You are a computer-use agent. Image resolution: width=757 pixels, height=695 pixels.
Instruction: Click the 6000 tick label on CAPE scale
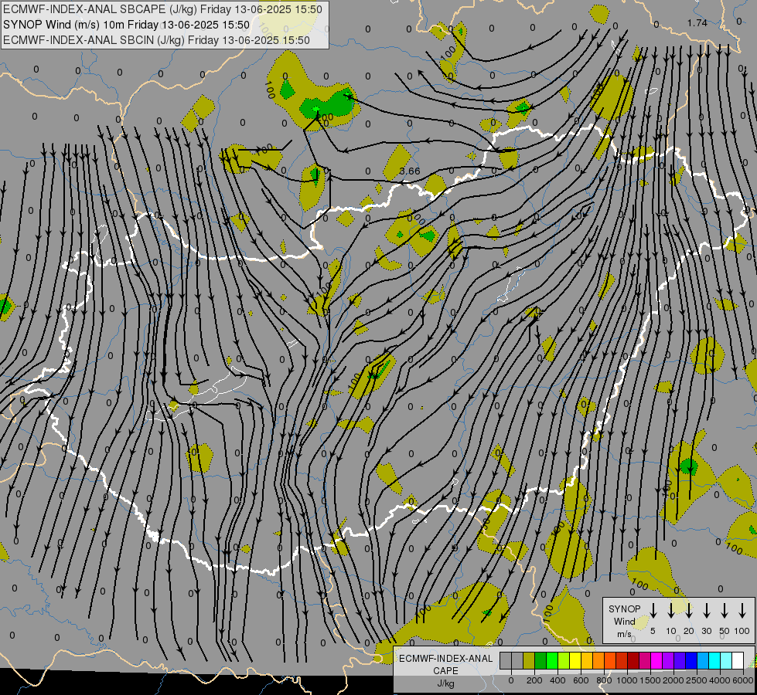point(743,680)
